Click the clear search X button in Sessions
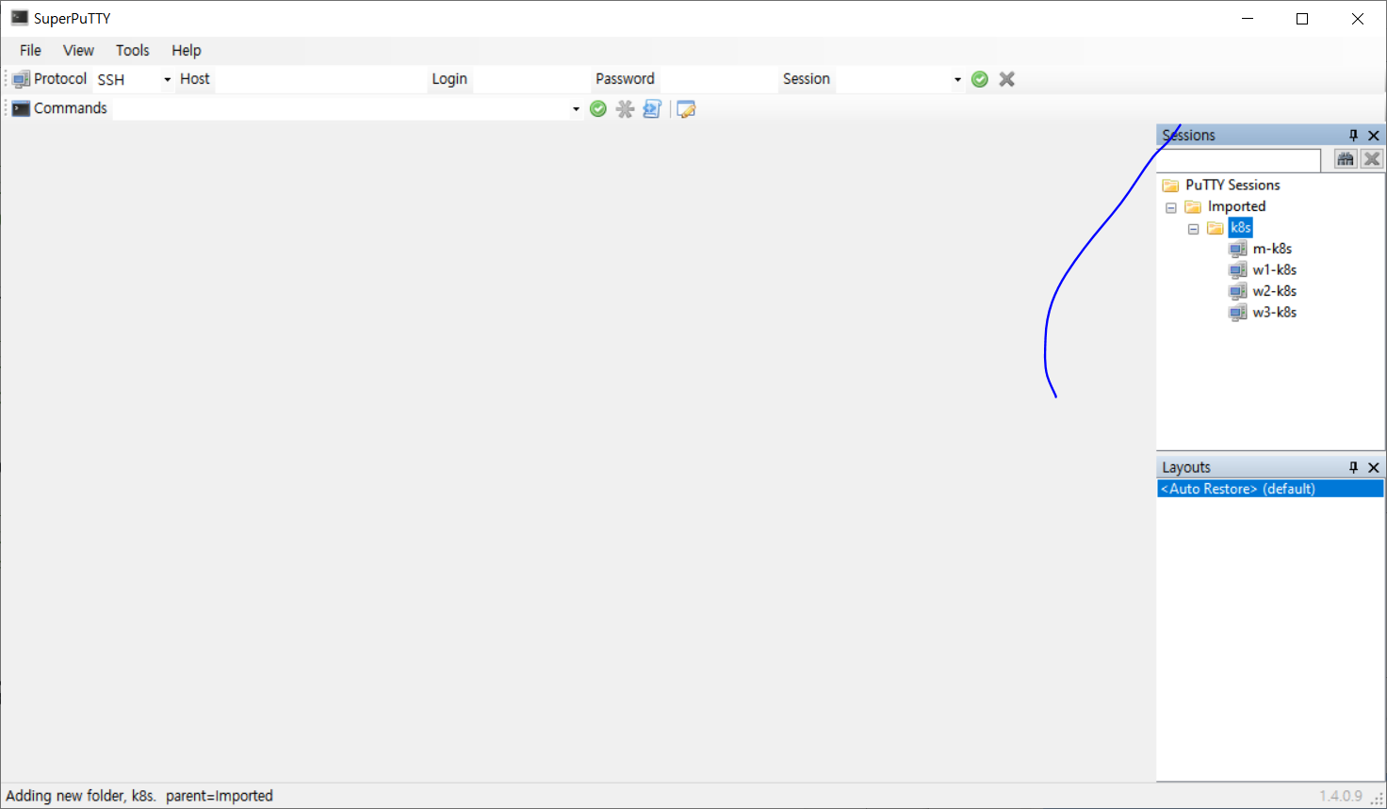Image resolution: width=1387 pixels, height=809 pixels. pos(1372,159)
